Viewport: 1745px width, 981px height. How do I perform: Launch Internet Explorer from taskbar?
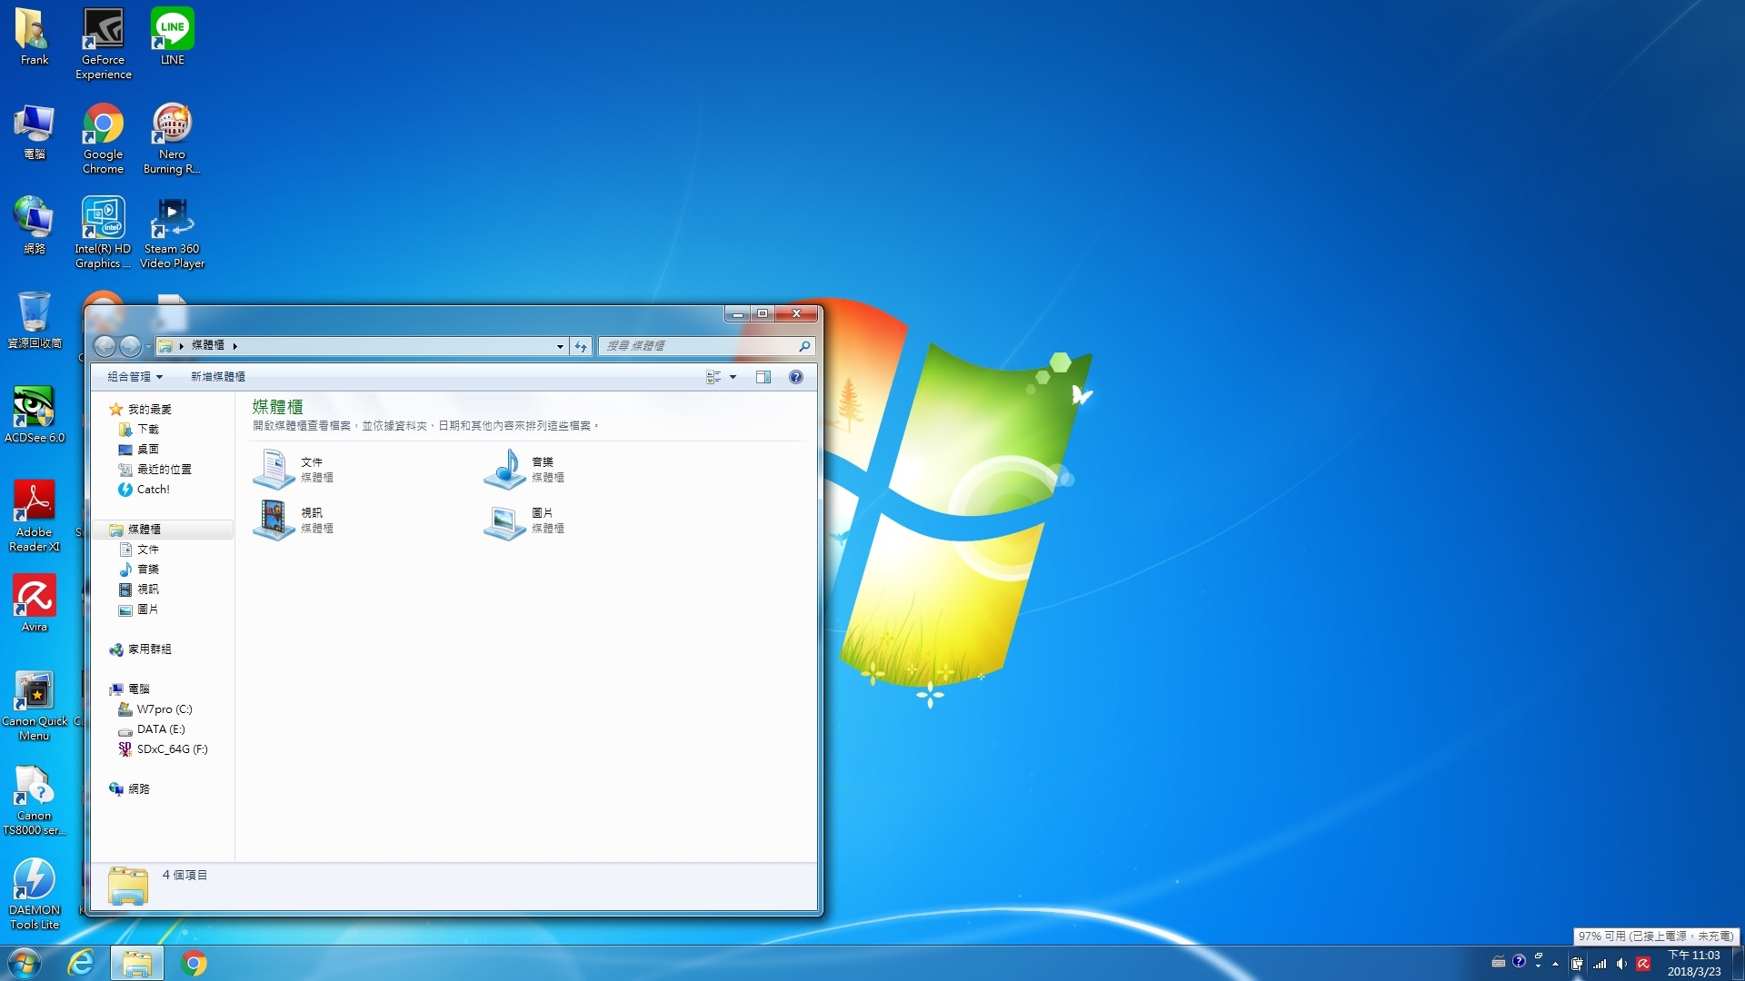click(x=81, y=963)
